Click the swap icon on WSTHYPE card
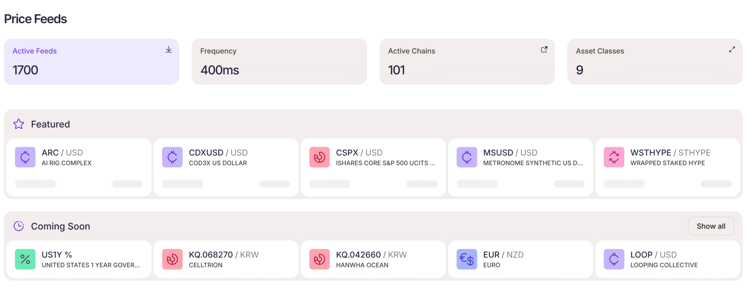The width and height of the screenshot is (753, 291). click(x=614, y=157)
